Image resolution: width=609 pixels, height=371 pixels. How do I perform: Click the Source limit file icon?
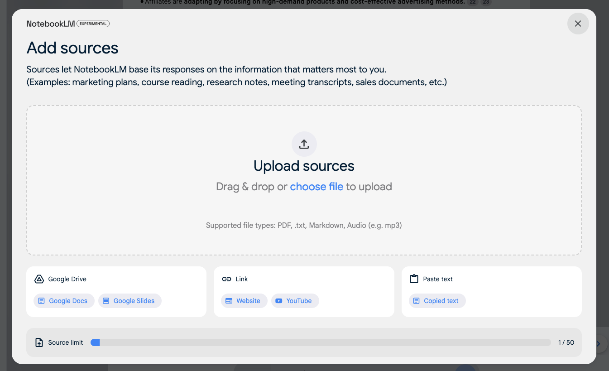tap(39, 342)
